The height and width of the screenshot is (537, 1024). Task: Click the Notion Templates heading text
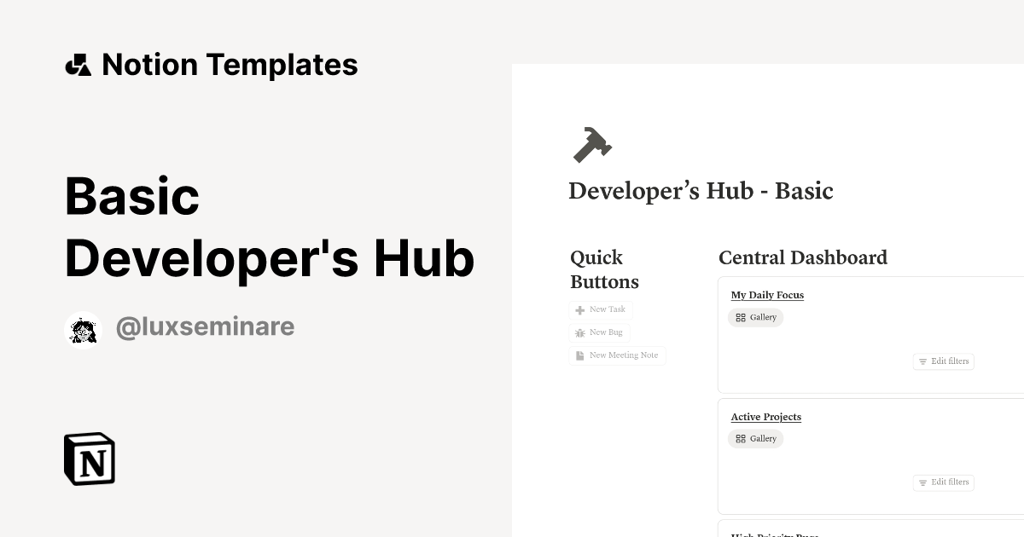[230, 65]
